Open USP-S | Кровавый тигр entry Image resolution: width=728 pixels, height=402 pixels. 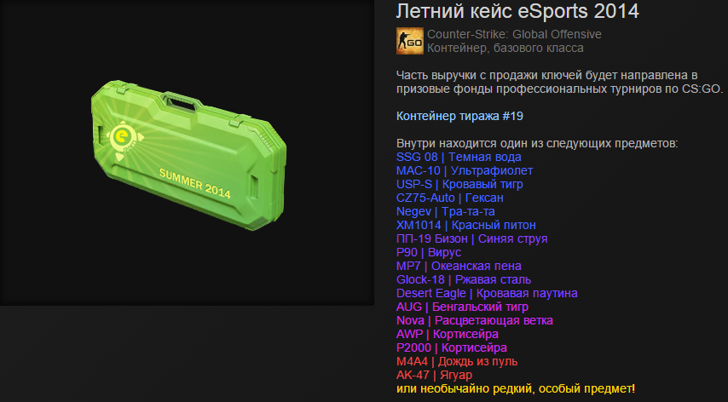(x=459, y=184)
